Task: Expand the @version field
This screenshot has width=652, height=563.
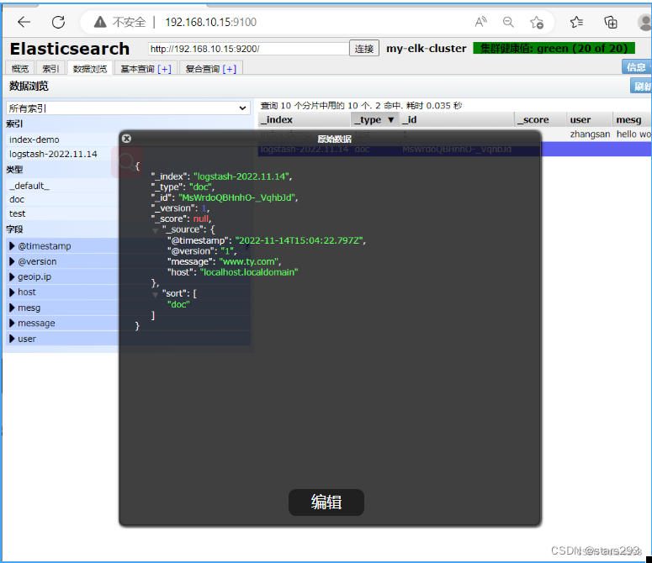Action: coord(12,261)
